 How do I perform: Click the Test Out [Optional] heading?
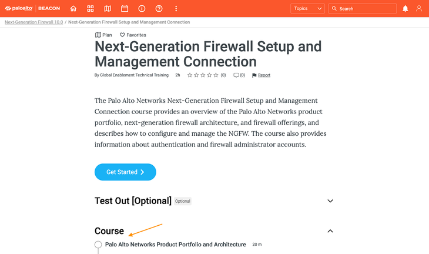(x=133, y=201)
